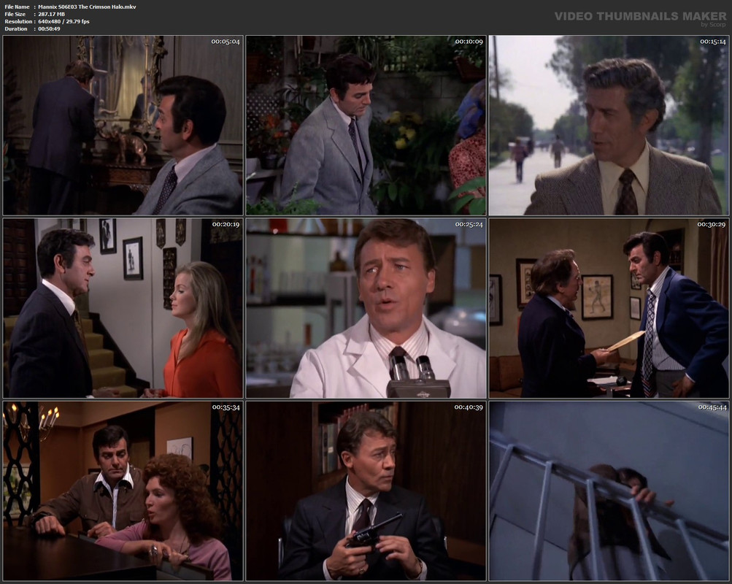Click the 'File Size' label

click(15, 14)
